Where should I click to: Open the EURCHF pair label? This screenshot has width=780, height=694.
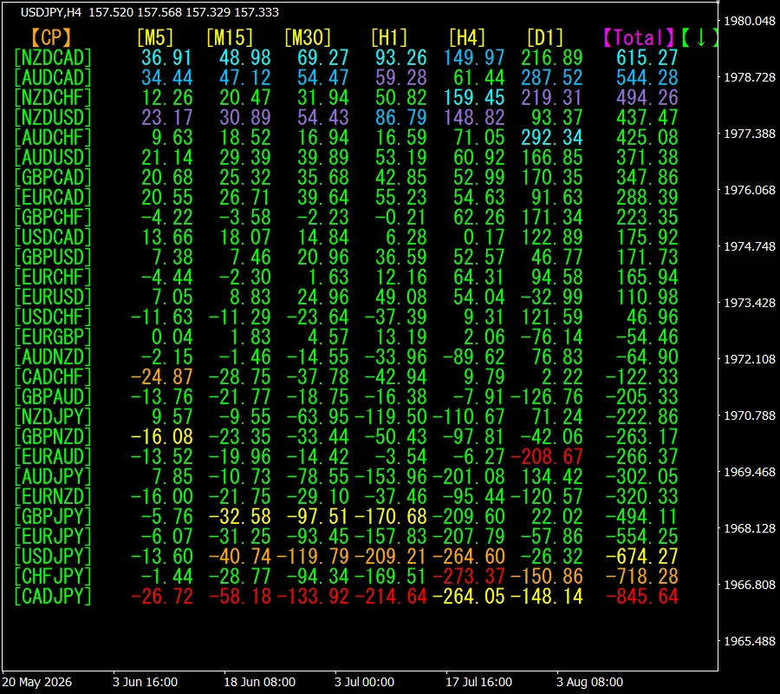pyautogui.click(x=53, y=277)
